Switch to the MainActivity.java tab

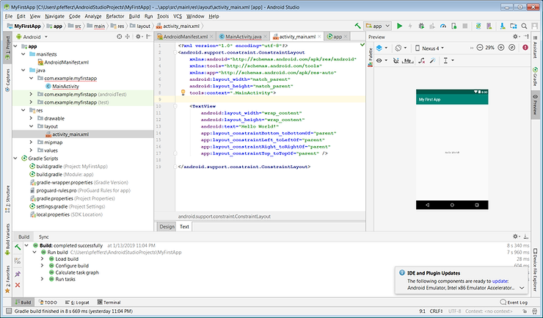coord(244,37)
